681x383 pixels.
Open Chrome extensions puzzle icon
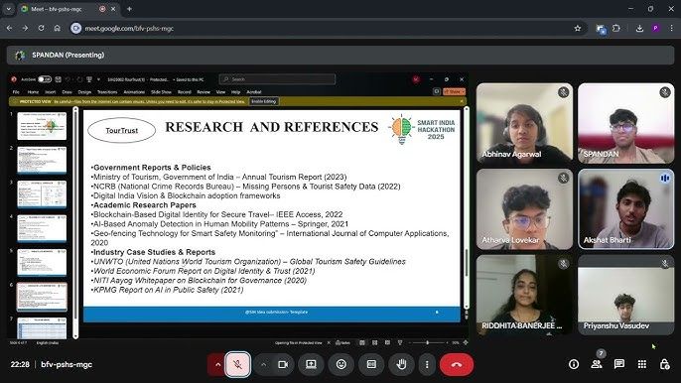[616, 28]
